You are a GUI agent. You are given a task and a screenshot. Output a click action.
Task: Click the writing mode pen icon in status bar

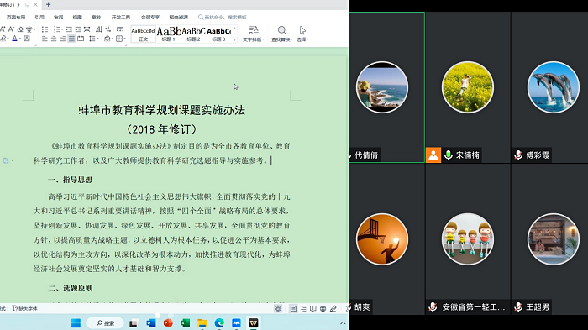tap(333, 308)
